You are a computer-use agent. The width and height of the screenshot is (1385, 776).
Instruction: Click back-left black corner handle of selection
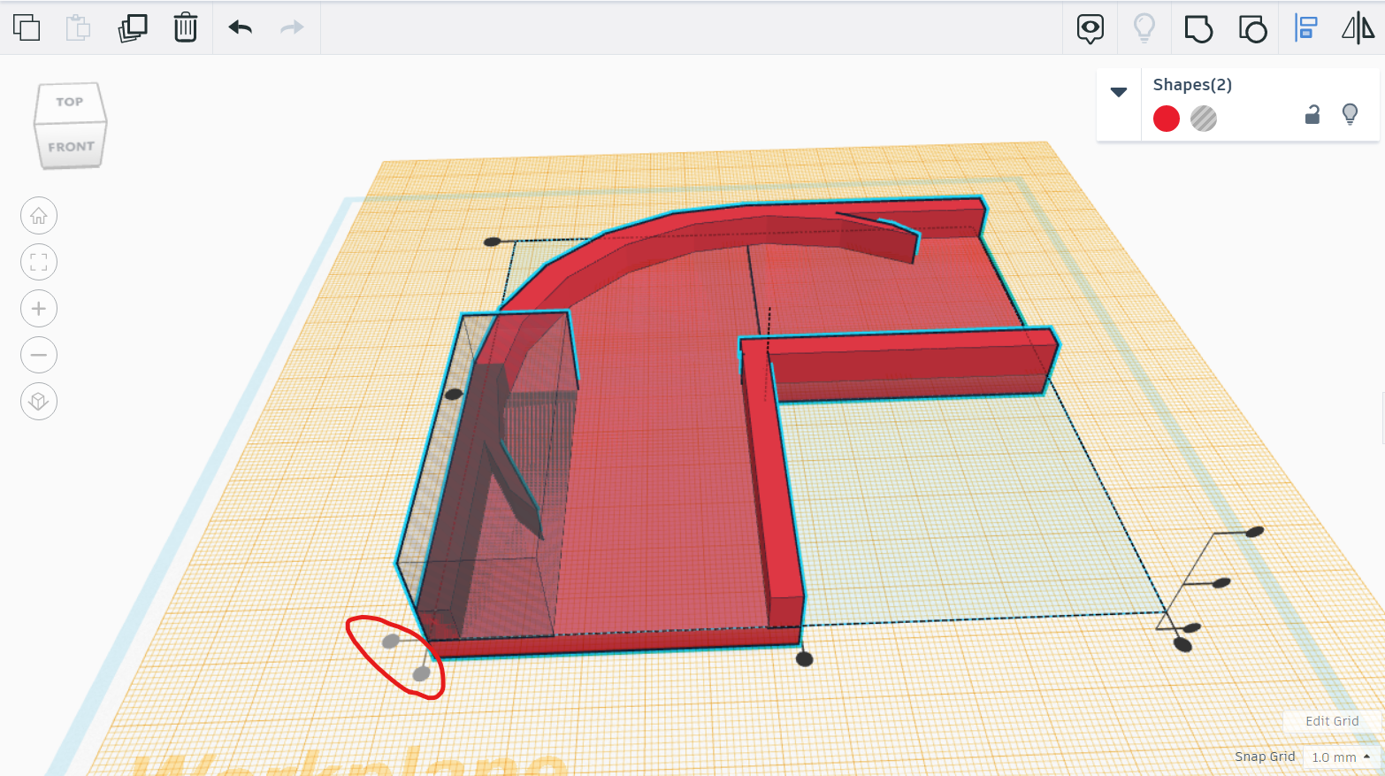(493, 242)
